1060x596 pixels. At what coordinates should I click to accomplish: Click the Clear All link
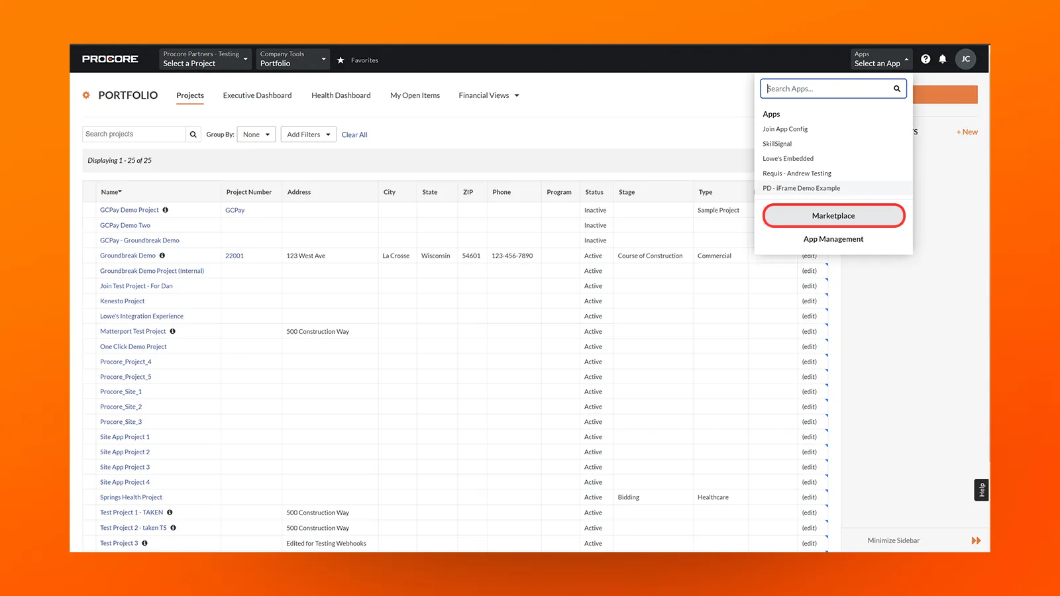coord(354,134)
